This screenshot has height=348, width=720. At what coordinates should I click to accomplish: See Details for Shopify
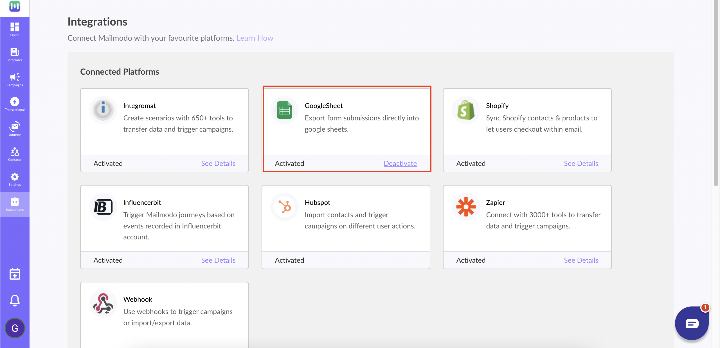tap(581, 163)
